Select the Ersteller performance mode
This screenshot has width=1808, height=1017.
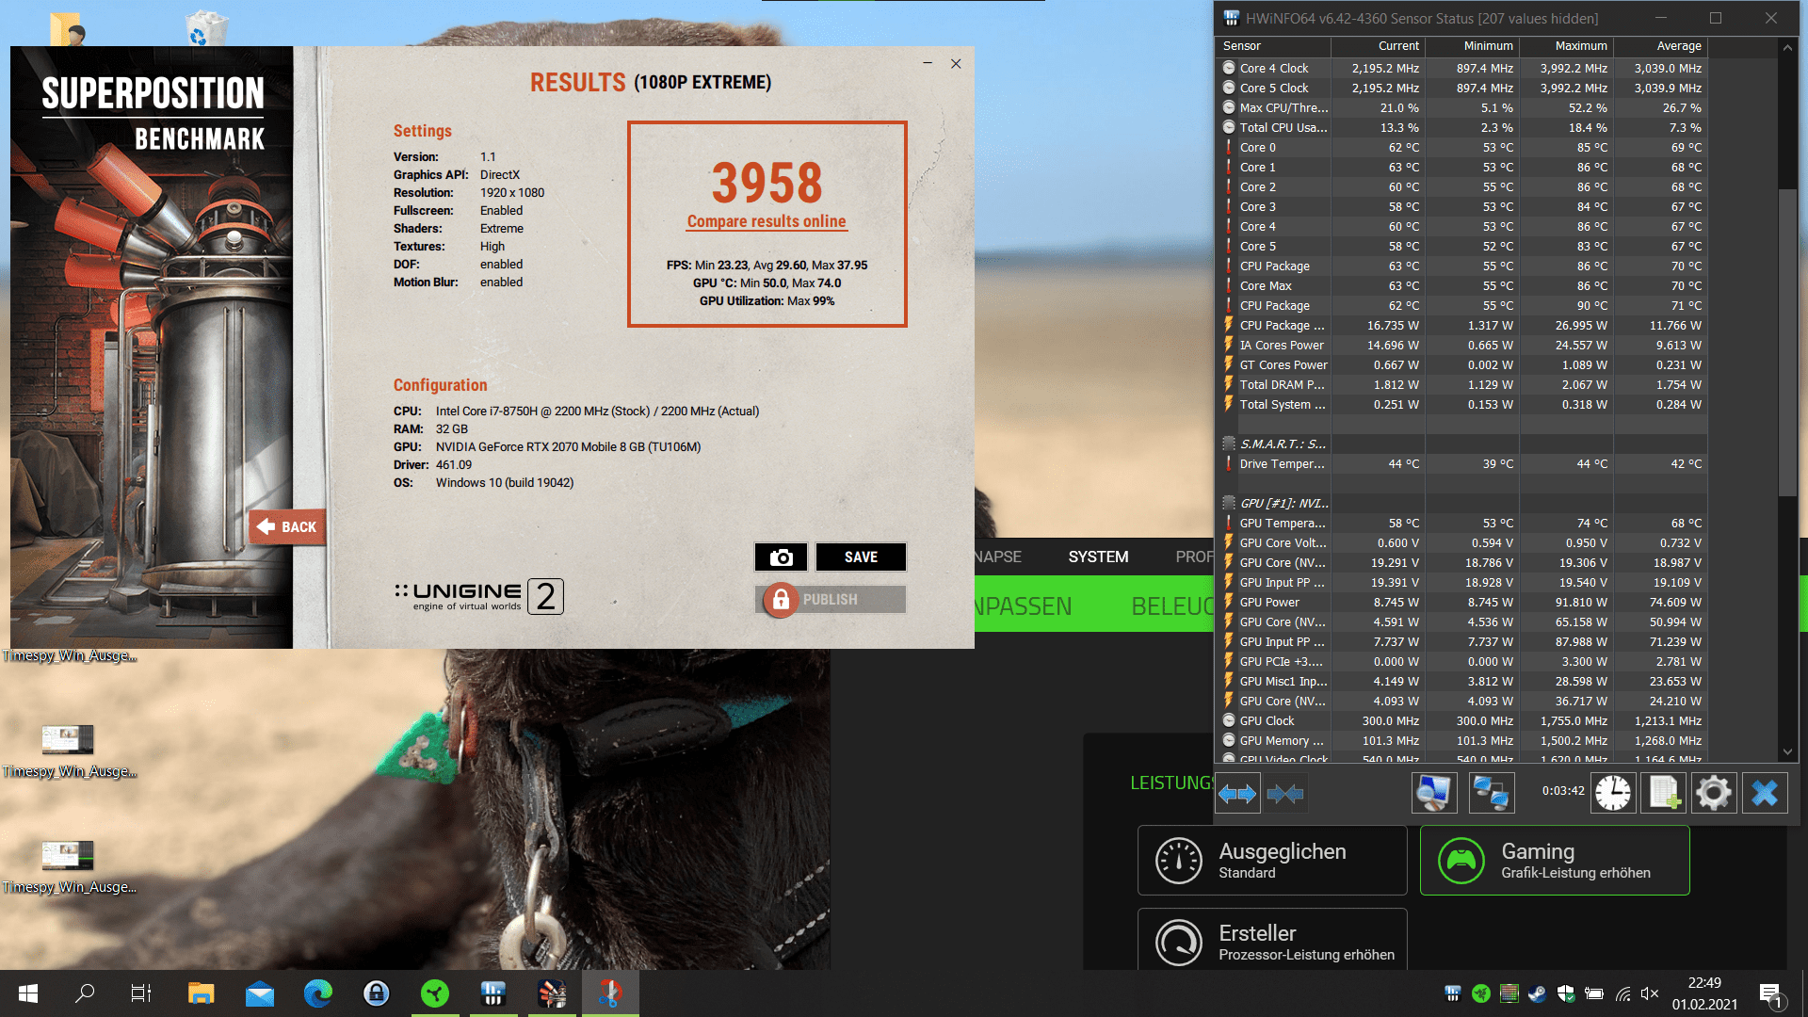1272,939
